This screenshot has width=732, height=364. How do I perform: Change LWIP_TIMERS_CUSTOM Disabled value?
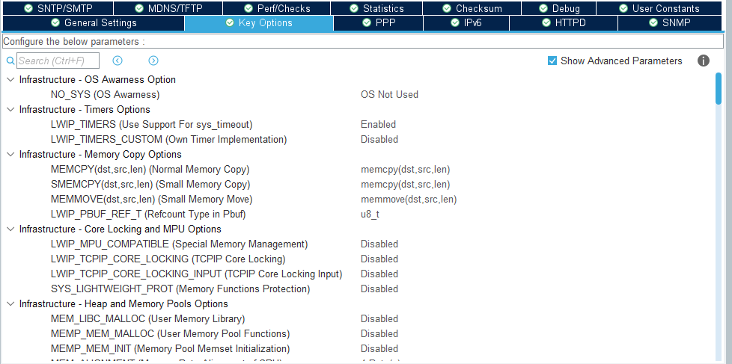pos(379,139)
